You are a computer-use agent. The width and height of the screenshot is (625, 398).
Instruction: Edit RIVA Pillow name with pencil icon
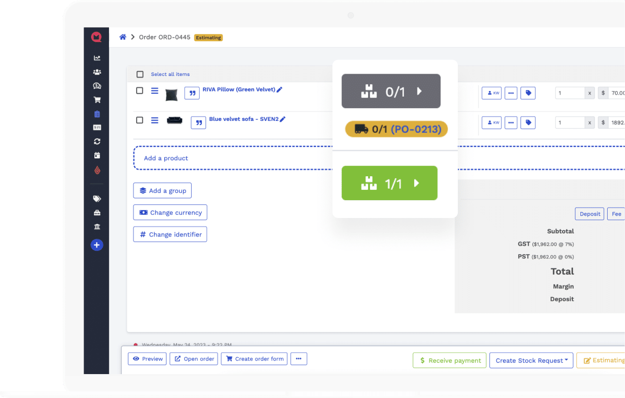(279, 90)
